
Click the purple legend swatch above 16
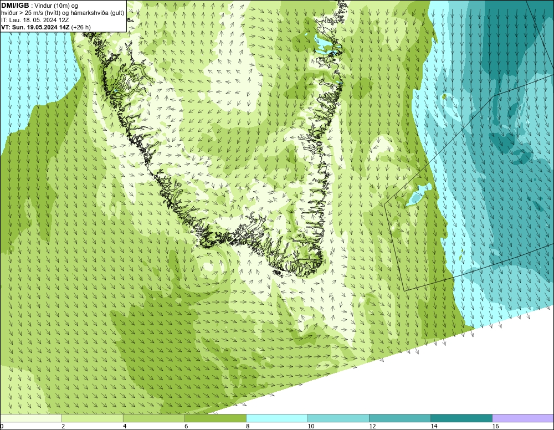click(523, 418)
